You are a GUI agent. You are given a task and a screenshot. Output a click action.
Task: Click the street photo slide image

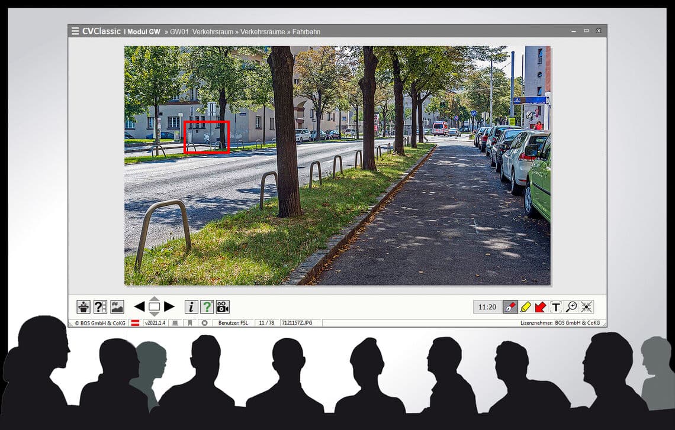tap(337, 166)
